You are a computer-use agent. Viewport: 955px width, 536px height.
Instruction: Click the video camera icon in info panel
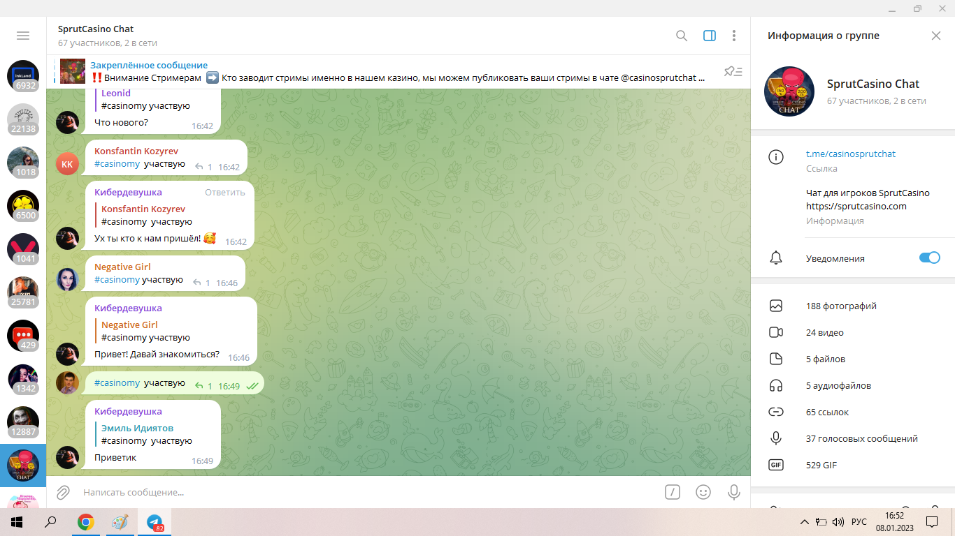(x=775, y=332)
